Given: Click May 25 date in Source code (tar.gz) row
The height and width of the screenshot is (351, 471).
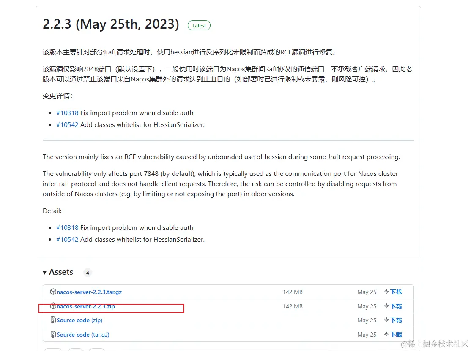Looking at the screenshot, I should 367,335.
